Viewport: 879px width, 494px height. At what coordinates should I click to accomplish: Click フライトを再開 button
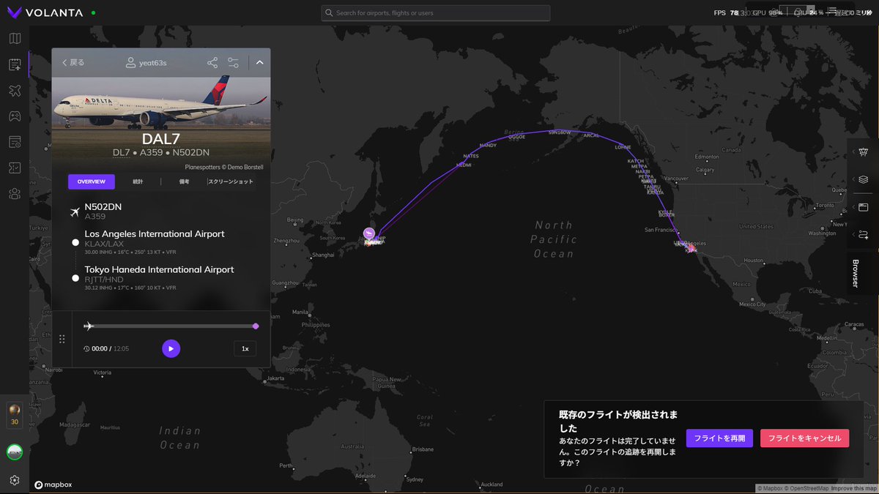click(719, 438)
